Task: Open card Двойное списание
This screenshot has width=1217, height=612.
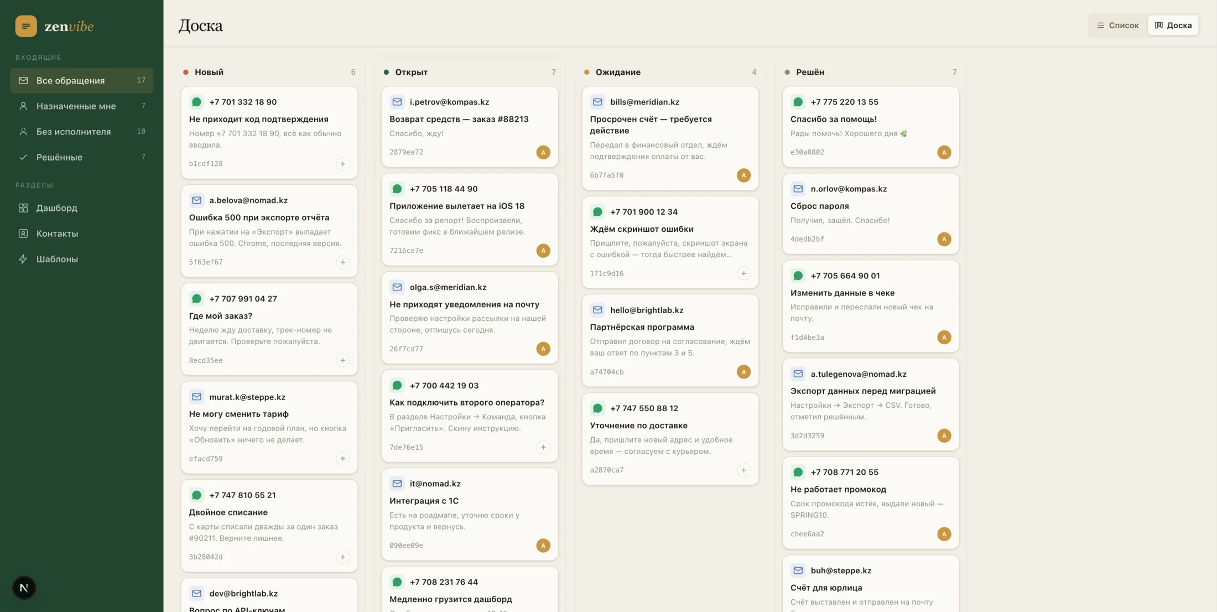Action: pyautogui.click(x=269, y=526)
